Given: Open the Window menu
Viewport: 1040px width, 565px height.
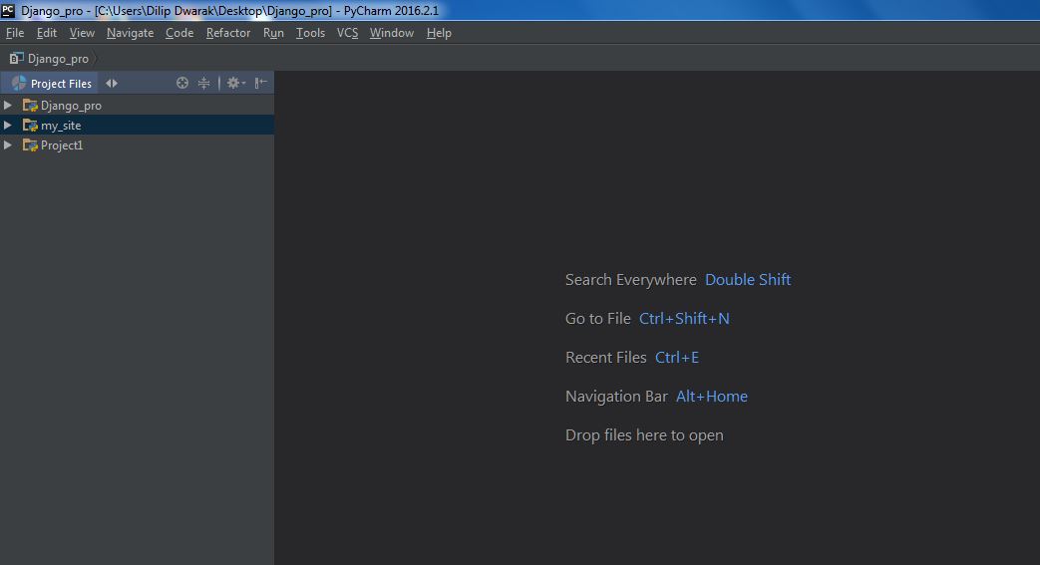Looking at the screenshot, I should (x=391, y=33).
